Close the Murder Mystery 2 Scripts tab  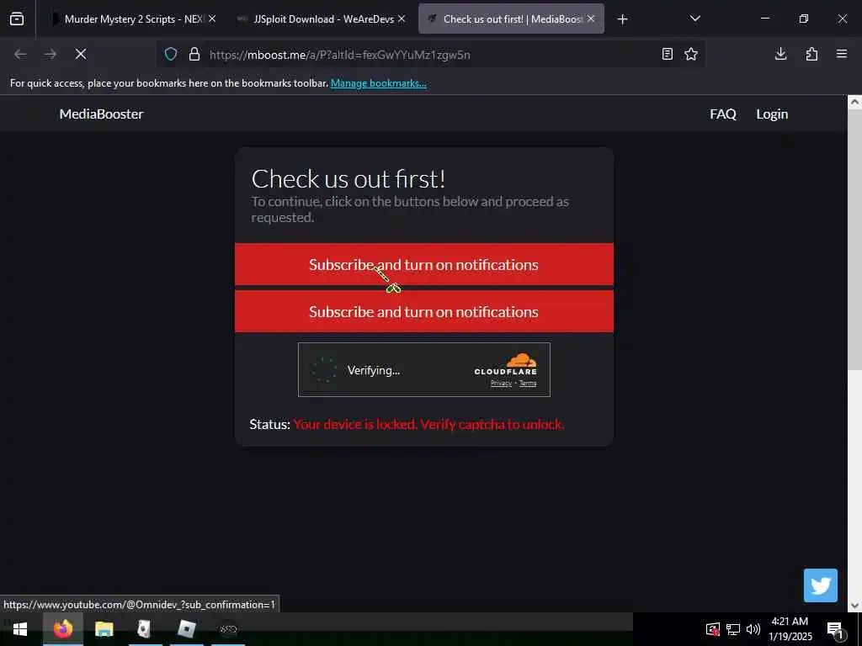point(212,19)
